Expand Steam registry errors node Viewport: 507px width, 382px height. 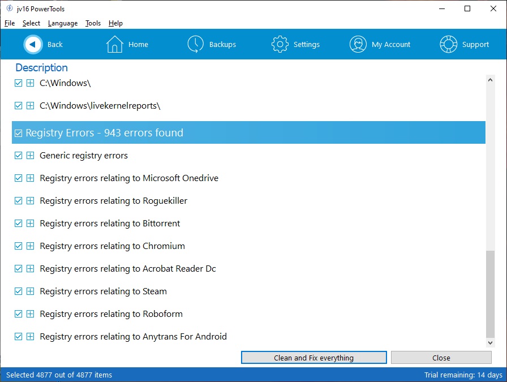[30, 291]
